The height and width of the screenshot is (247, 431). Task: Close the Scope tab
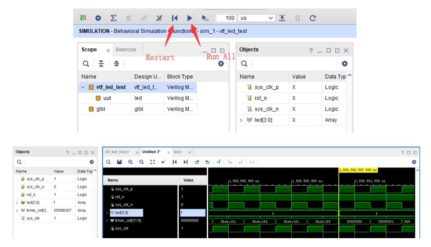(108, 50)
